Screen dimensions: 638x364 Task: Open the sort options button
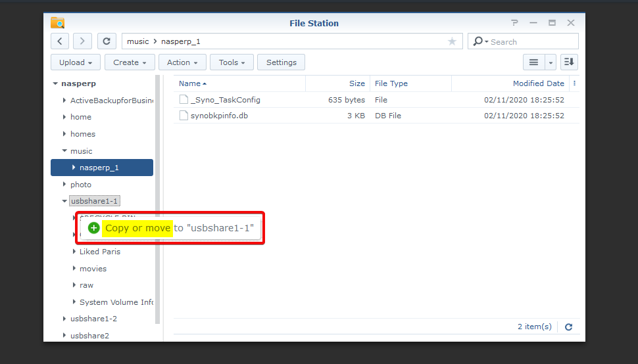point(569,62)
